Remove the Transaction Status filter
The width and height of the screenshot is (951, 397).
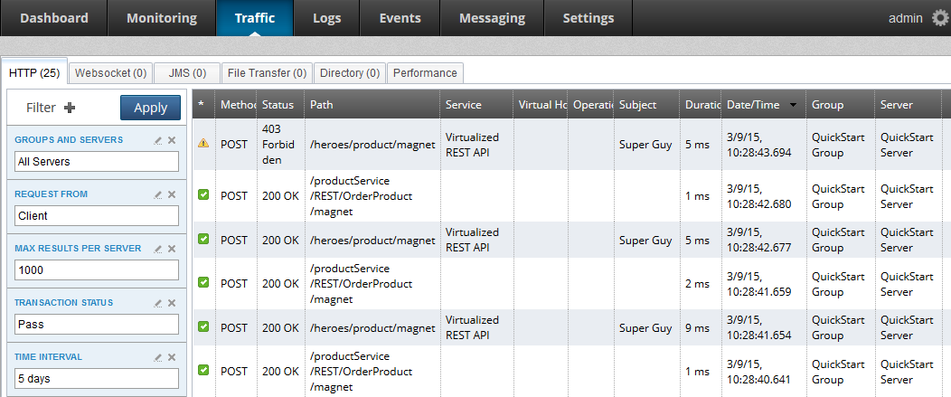172,303
